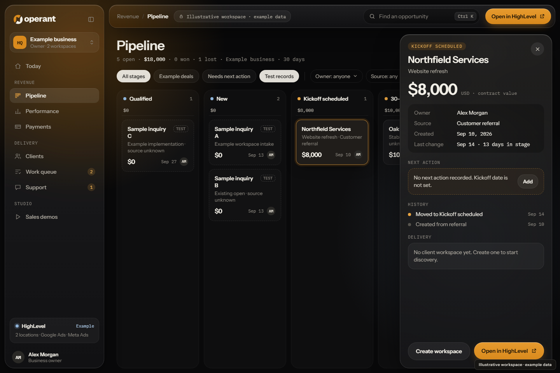Click the Support chat bubble icon

tap(18, 187)
